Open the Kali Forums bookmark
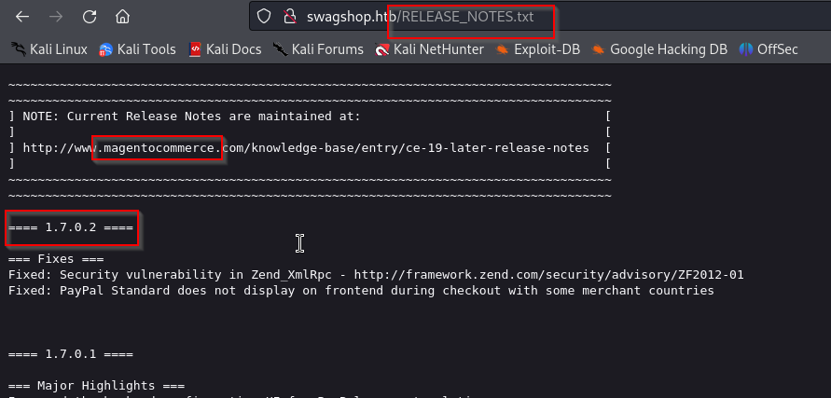The width and height of the screenshot is (831, 398). coord(318,49)
